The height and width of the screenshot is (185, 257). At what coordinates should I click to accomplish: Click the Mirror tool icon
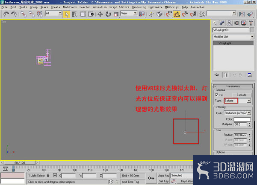point(242,14)
